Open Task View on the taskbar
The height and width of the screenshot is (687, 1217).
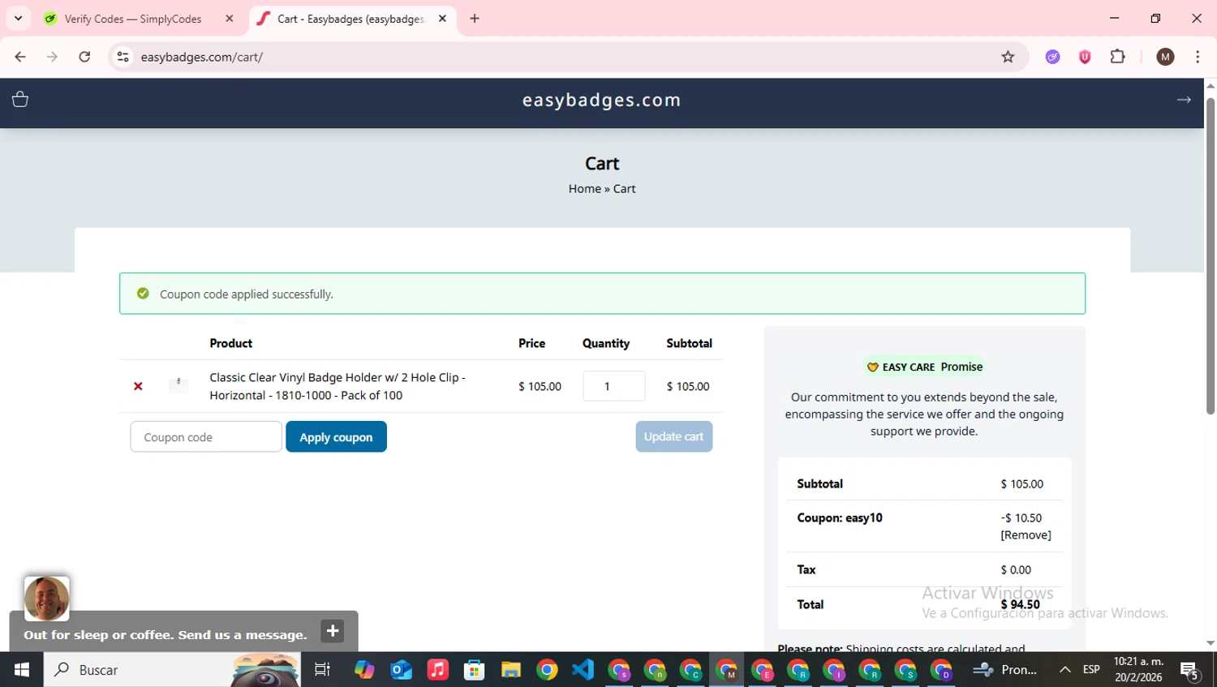322,670
